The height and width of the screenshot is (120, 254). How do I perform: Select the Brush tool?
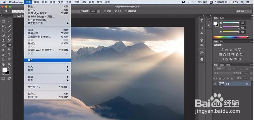[9, 36]
